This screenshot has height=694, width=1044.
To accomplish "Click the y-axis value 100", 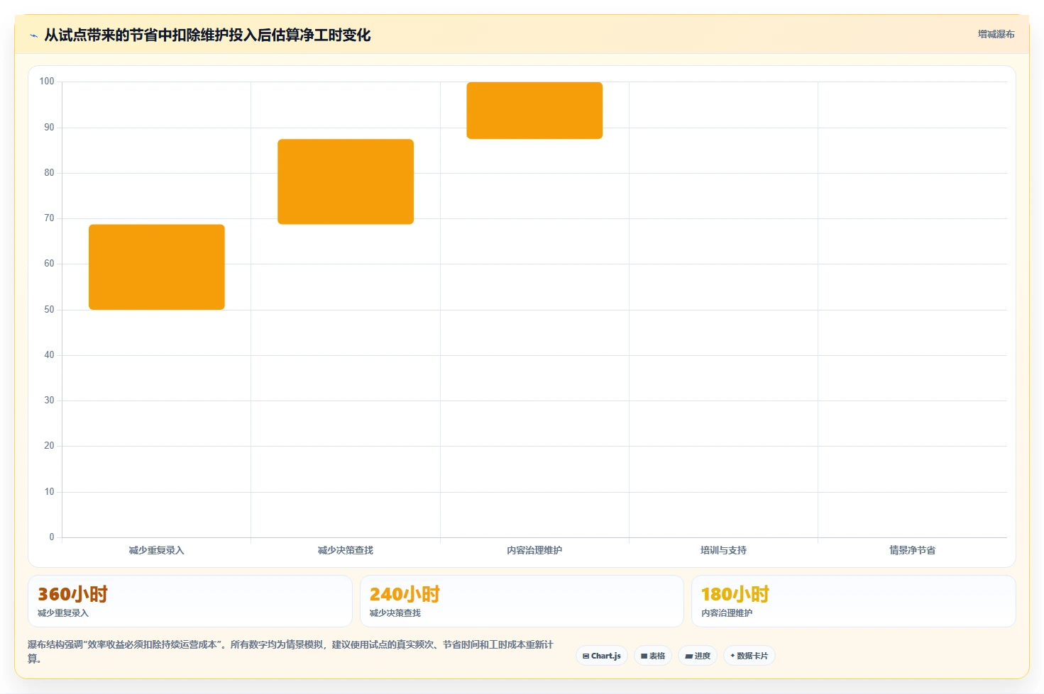I will point(47,82).
